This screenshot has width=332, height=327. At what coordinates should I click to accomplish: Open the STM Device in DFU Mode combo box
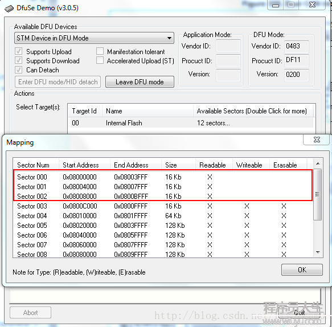pyautogui.click(x=94, y=38)
